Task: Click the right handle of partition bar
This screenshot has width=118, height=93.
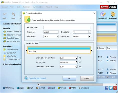Action: coord(92,50)
